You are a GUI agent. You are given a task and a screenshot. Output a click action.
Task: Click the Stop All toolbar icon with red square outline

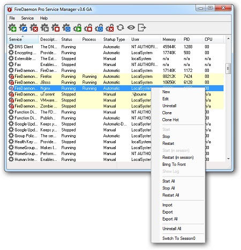pos(88,28)
